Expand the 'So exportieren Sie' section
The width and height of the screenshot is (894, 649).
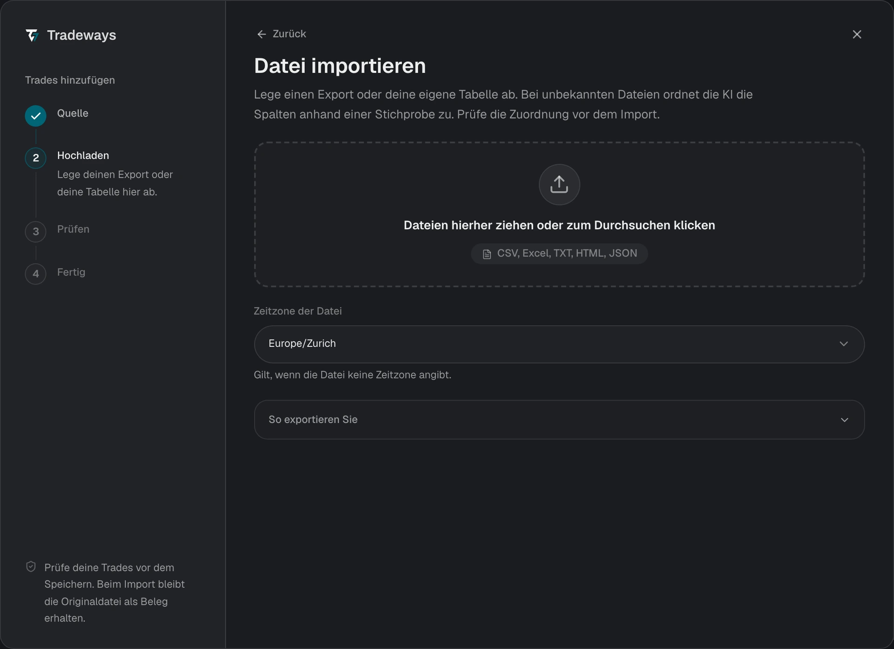[x=559, y=419]
